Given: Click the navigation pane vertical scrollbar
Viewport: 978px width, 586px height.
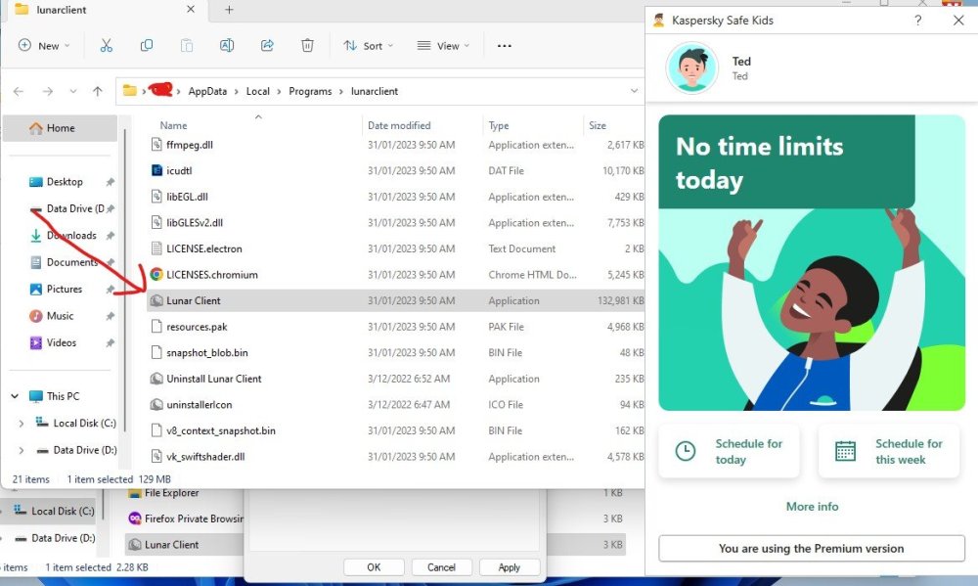Looking at the screenshot, I should point(125,281).
